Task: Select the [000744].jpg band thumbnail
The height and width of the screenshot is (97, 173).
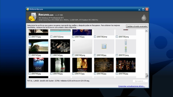Action: [60, 47]
